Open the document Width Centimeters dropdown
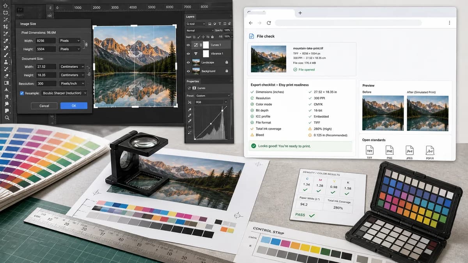The image size is (468, 263). click(x=72, y=67)
